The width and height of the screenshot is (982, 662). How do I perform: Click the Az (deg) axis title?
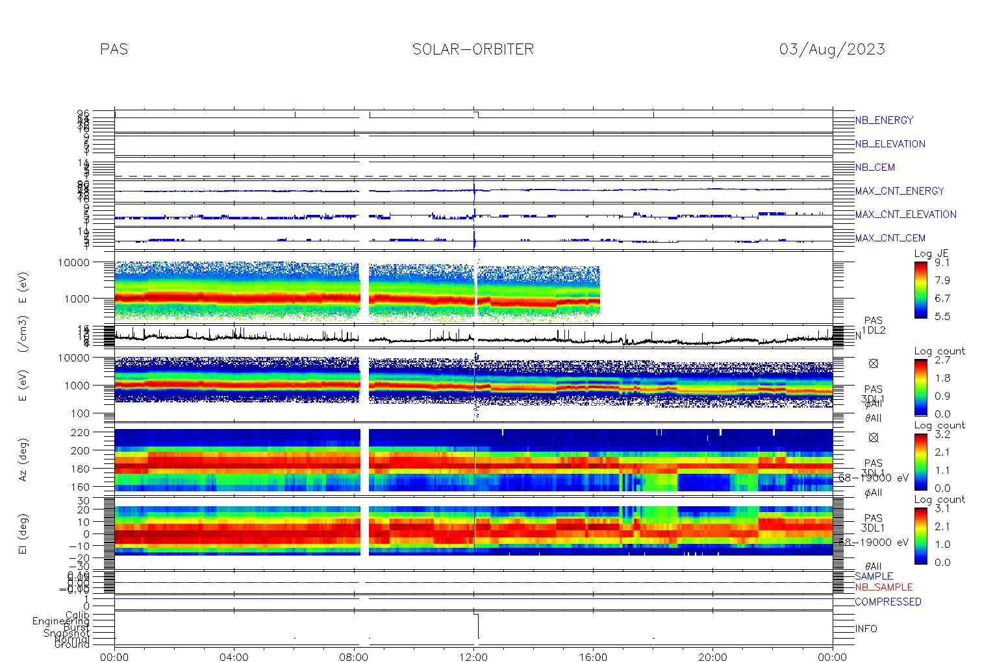pyautogui.click(x=23, y=459)
